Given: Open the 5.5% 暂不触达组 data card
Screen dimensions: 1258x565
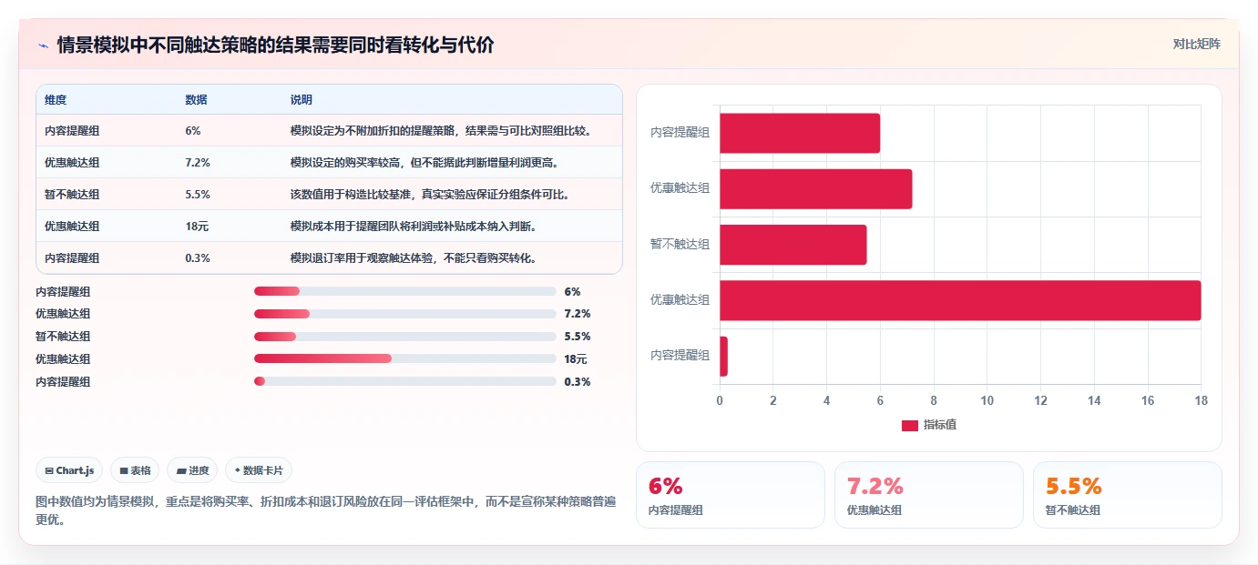Looking at the screenshot, I should coord(1128,495).
